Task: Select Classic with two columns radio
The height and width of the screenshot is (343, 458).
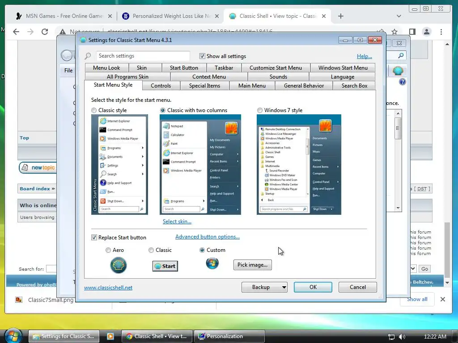Action: point(163,110)
